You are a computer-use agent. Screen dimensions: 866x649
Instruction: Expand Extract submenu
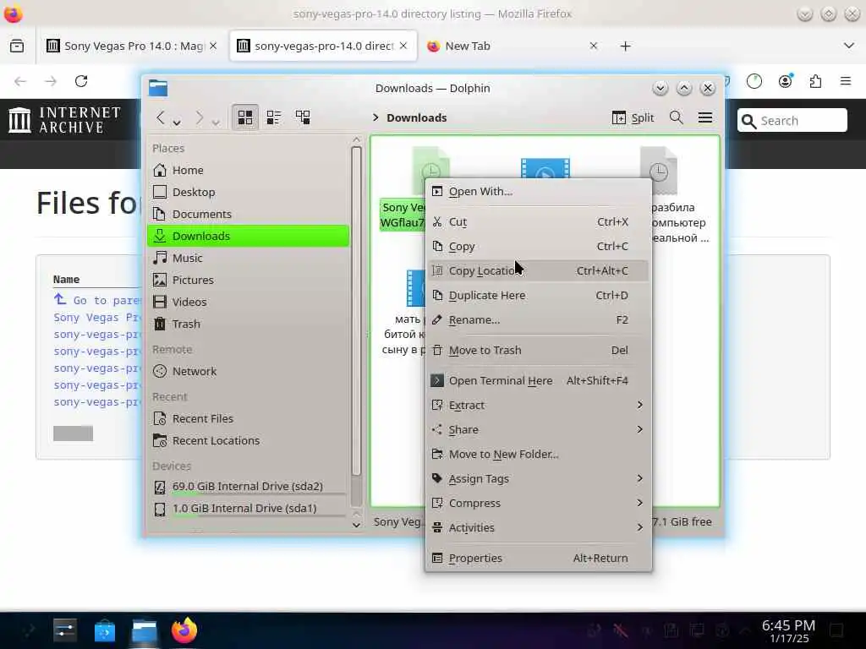(539, 405)
